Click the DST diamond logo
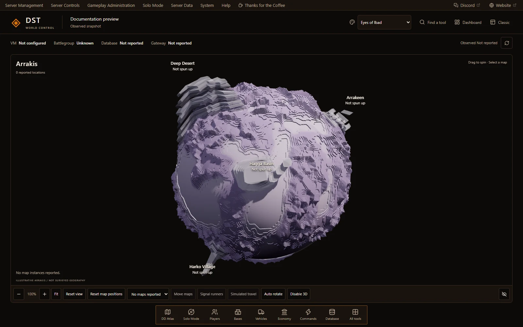 pos(16,23)
